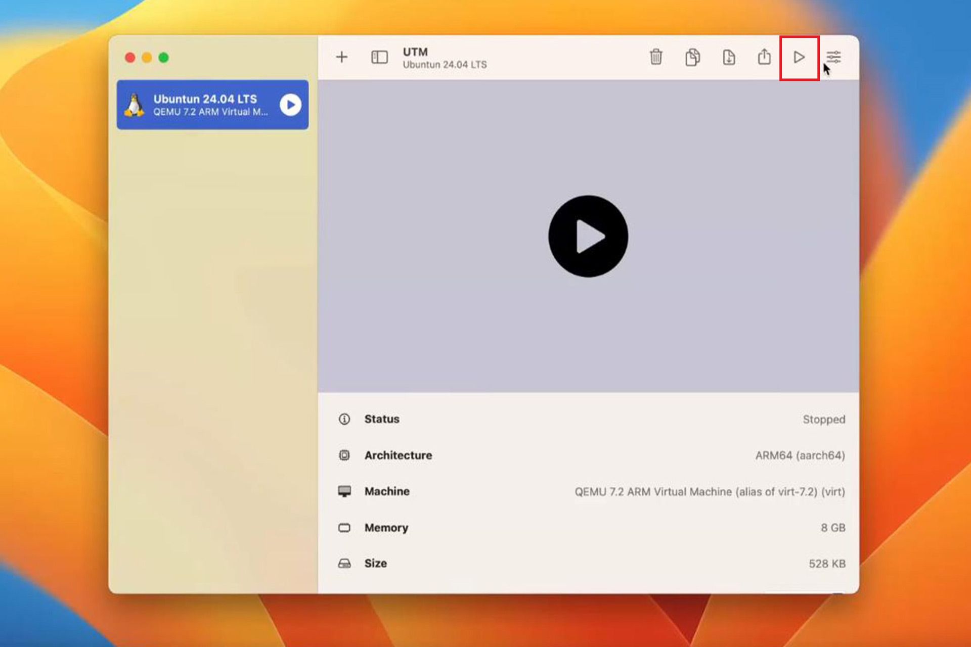
Task: Click the QEMU 7.2 ARM Virtual Machine value
Action: 710,492
